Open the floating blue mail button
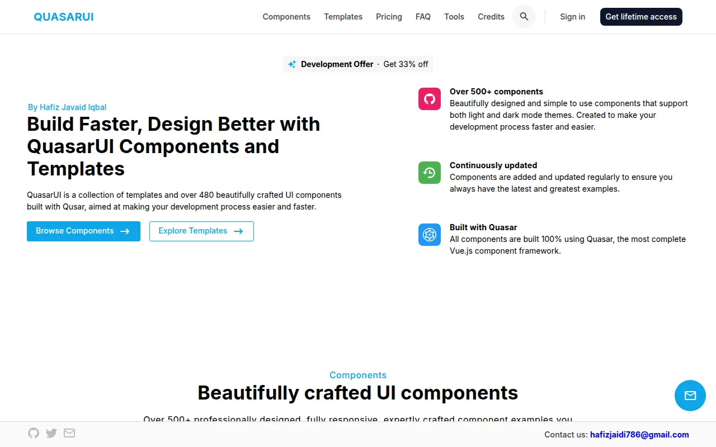 pyautogui.click(x=690, y=396)
